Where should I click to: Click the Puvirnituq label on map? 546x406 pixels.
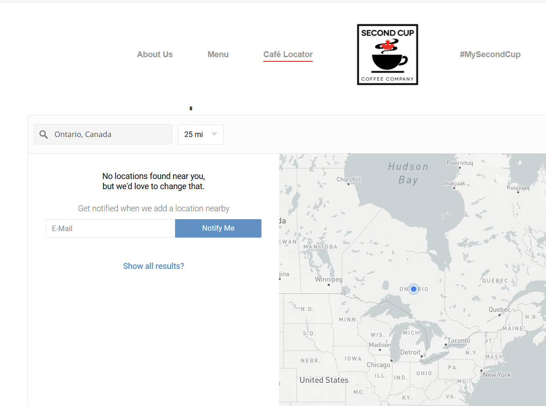(x=460, y=163)
